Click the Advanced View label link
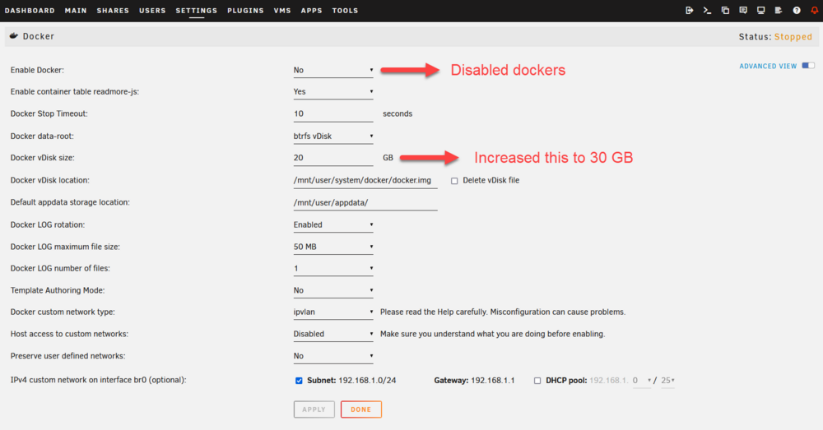This screenshot has height=430, width=823. [x=768, y=66]
